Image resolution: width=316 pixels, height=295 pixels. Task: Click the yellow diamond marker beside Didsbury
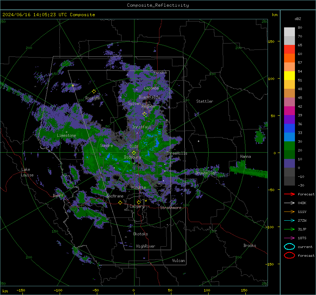[x=134, y=153]
